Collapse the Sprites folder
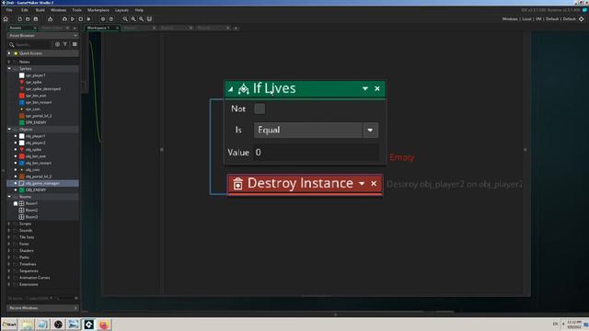 coord(9,69)
